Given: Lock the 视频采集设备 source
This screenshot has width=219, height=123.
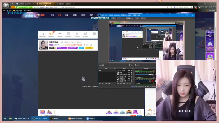Looking at the screenshot, I should [132, 75].
